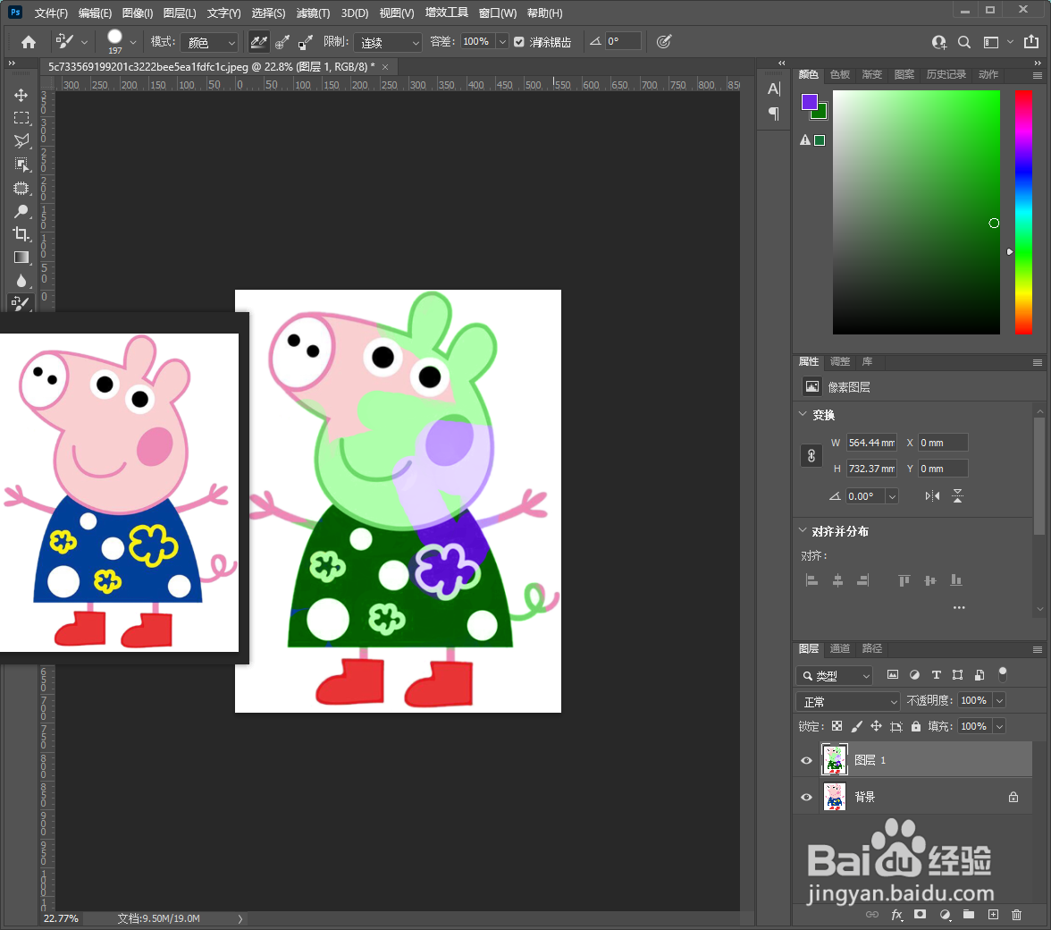1051x930 pixels.
Task: Toggle lock position
Action: point(876,726)
